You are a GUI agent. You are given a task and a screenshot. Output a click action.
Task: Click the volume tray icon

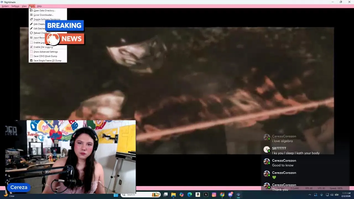[332, 195]
